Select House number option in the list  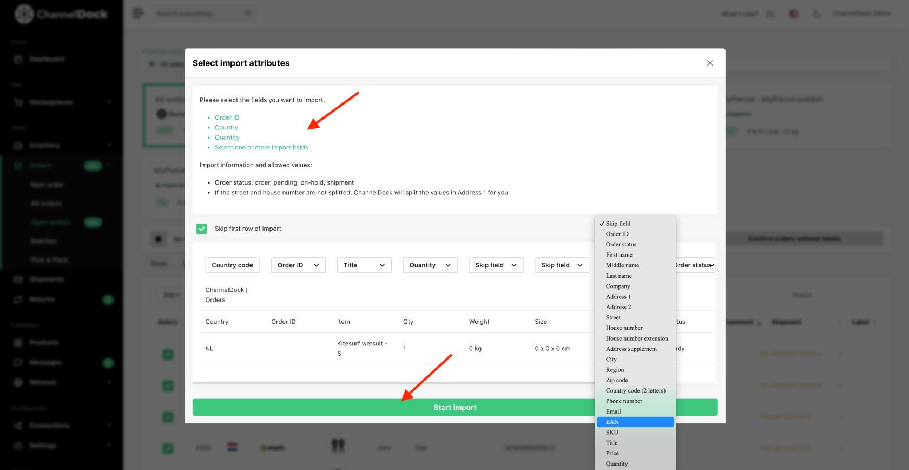coord(635,328)
